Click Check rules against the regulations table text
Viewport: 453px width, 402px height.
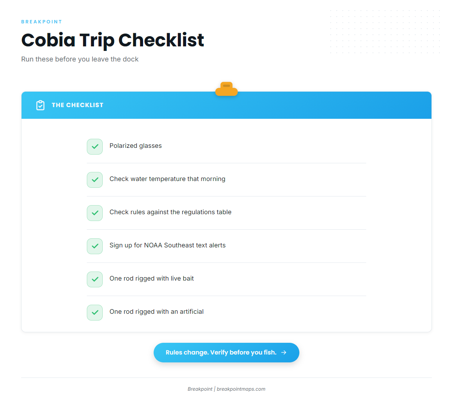pos(170,212)
